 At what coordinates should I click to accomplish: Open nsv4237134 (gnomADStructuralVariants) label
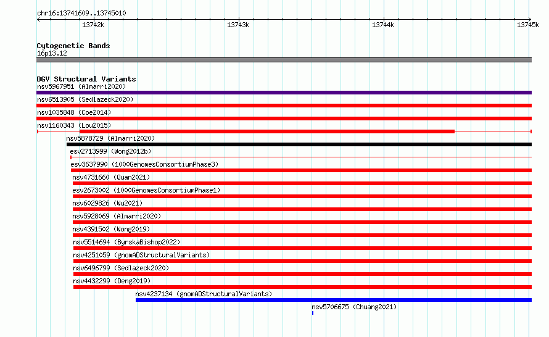[x=204, y=294]
